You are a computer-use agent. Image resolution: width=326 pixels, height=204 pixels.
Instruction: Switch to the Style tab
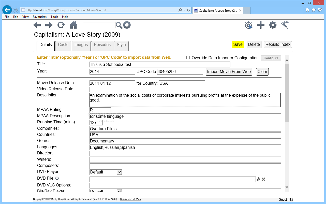point(121,45)
